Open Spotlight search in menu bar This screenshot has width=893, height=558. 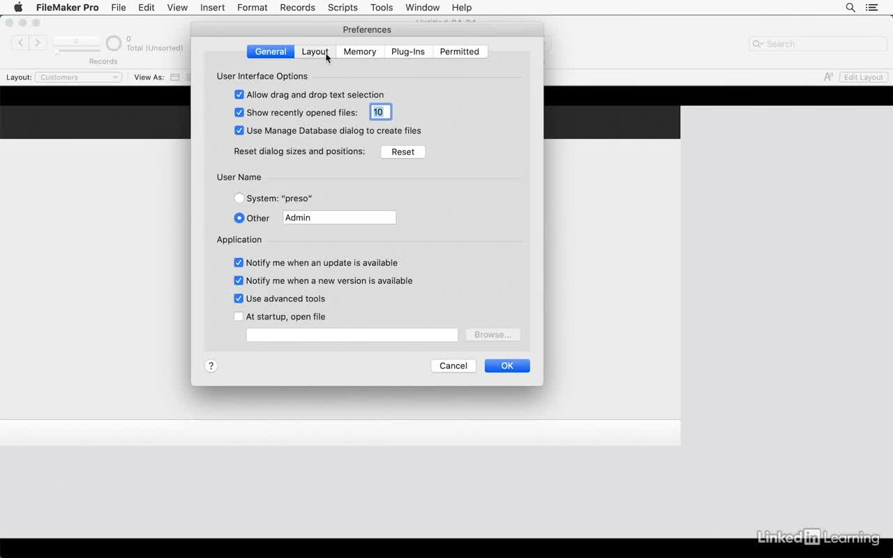850,8
